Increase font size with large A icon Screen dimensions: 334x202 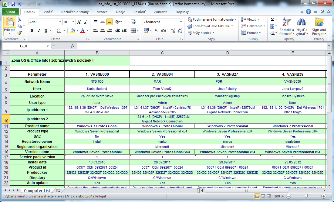[79, 22]
